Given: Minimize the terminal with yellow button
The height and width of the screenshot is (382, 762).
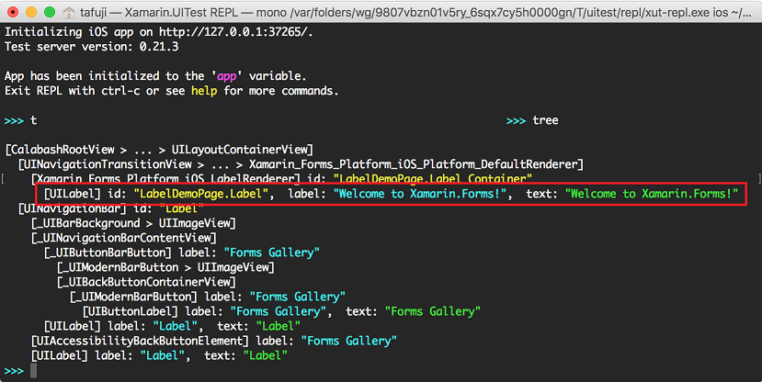Looking at the screenshot, I should click(31, 12).
